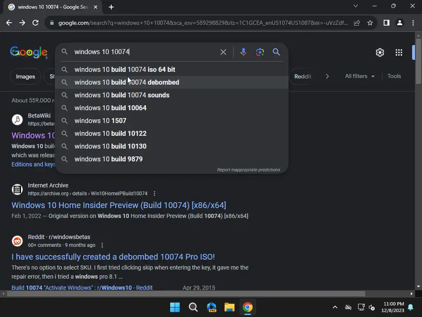Viewport: 422px width, 317px height.
Task: Open the taskbar clock and date
Action: [x=393, y=307]
